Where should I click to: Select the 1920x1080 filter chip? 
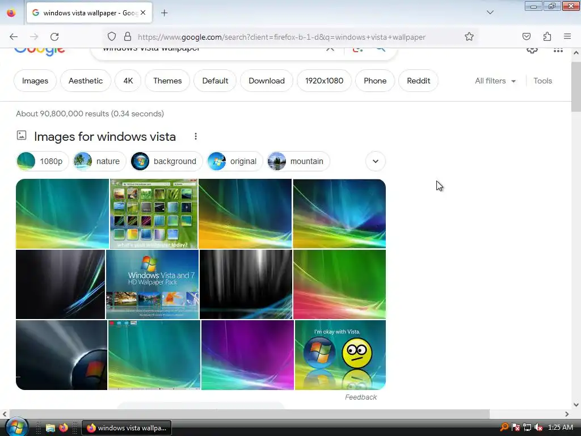(x=324, y=81)
